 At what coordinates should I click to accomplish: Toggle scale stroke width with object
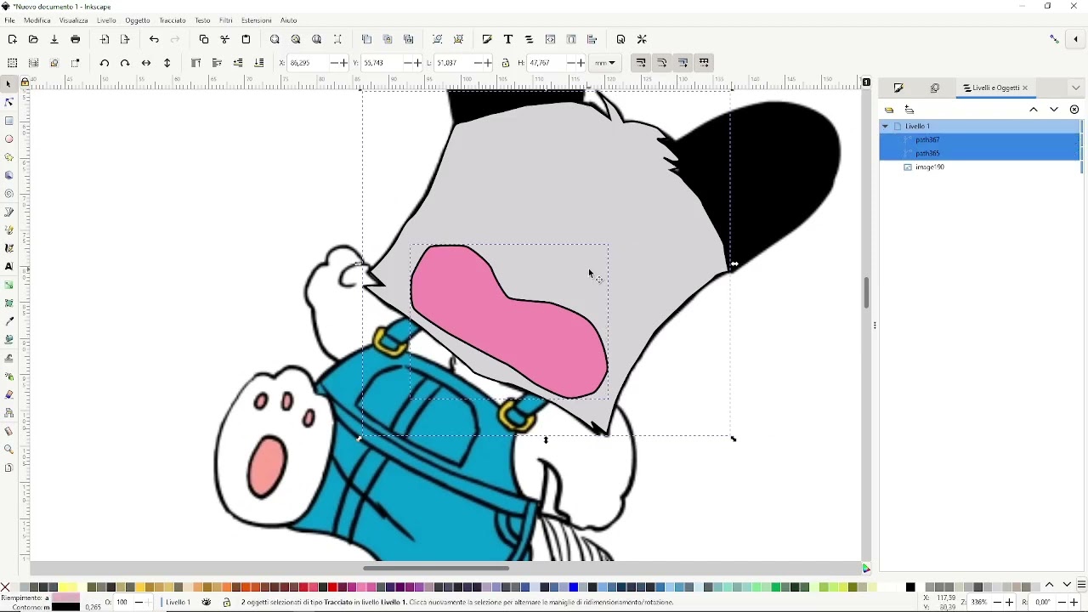pyautogui.click(x=642, y=63)
